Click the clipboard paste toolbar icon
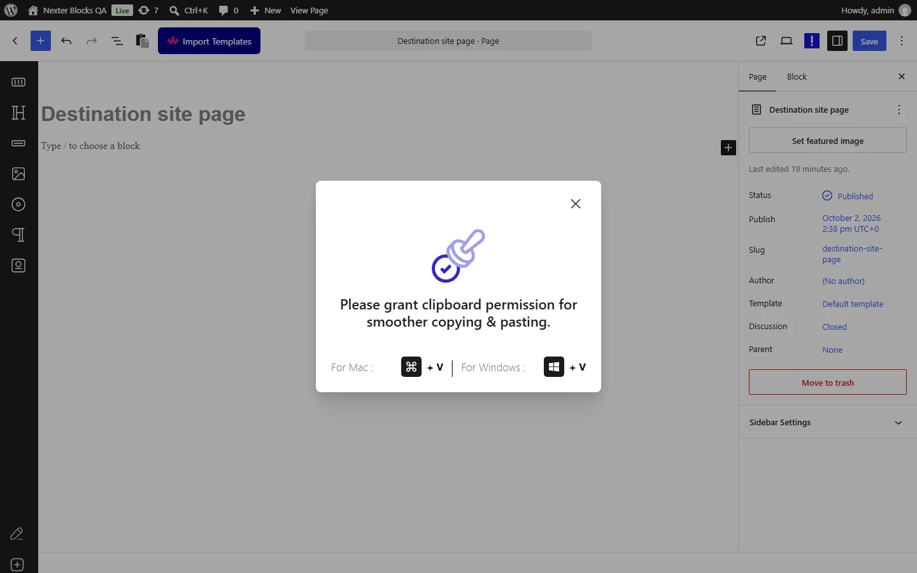917x573 pixels. 142,41
